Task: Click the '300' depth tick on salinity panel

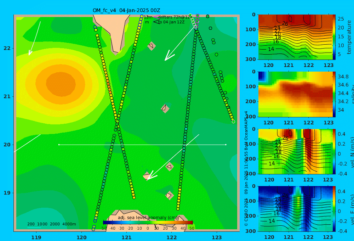Action: pyautogui.click(x=251, y=117)
